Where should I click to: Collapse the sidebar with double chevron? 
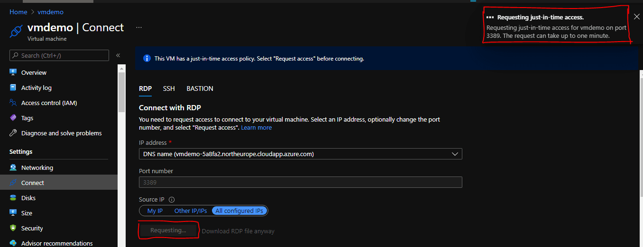[118, 55]
